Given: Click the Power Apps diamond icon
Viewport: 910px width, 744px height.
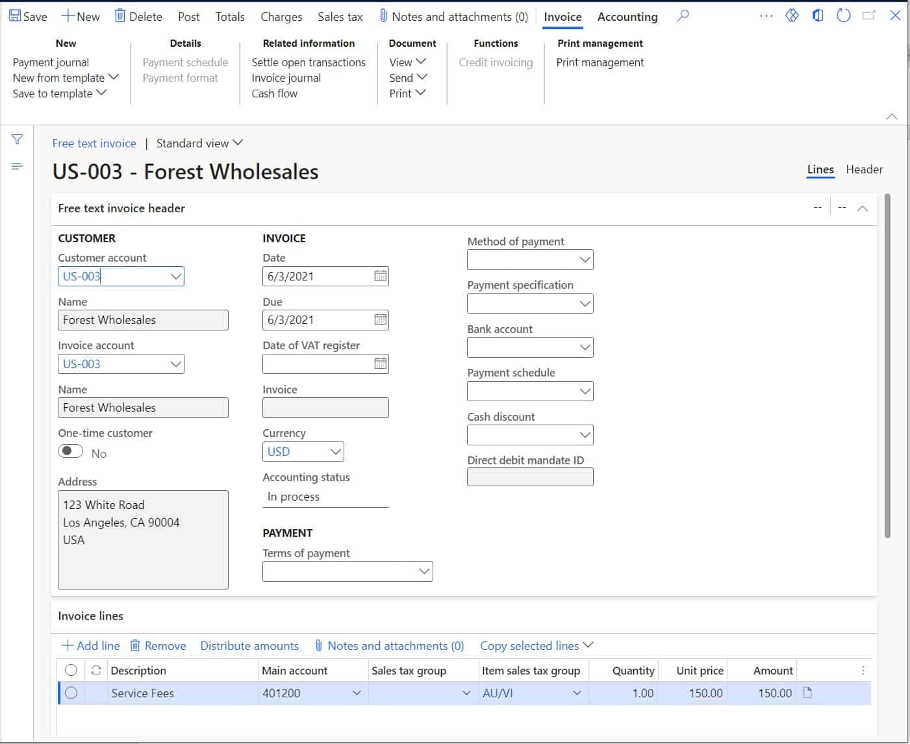Looking at the screenshot, I should [x=792, y=16].
